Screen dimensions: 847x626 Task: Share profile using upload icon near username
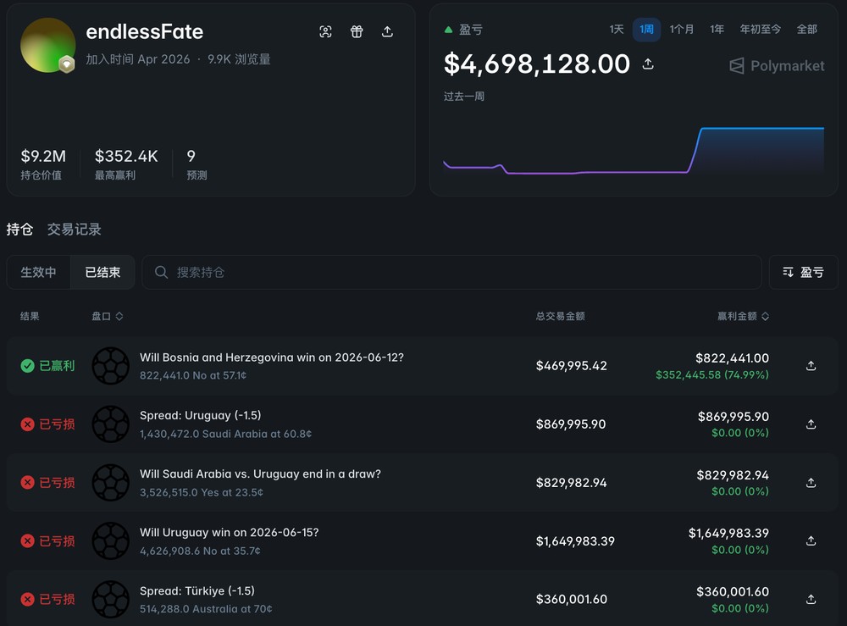[x=387, y=31]
